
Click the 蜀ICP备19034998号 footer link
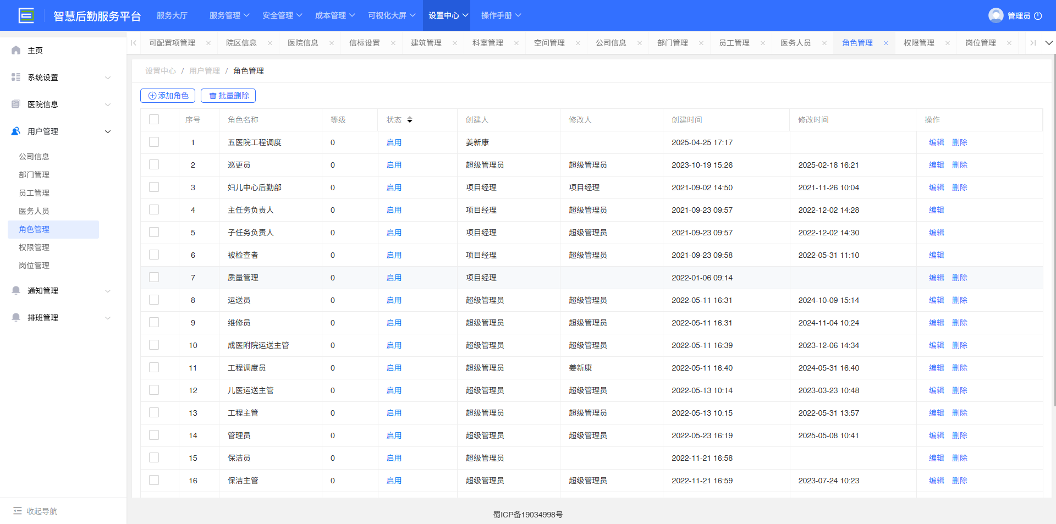528,515
